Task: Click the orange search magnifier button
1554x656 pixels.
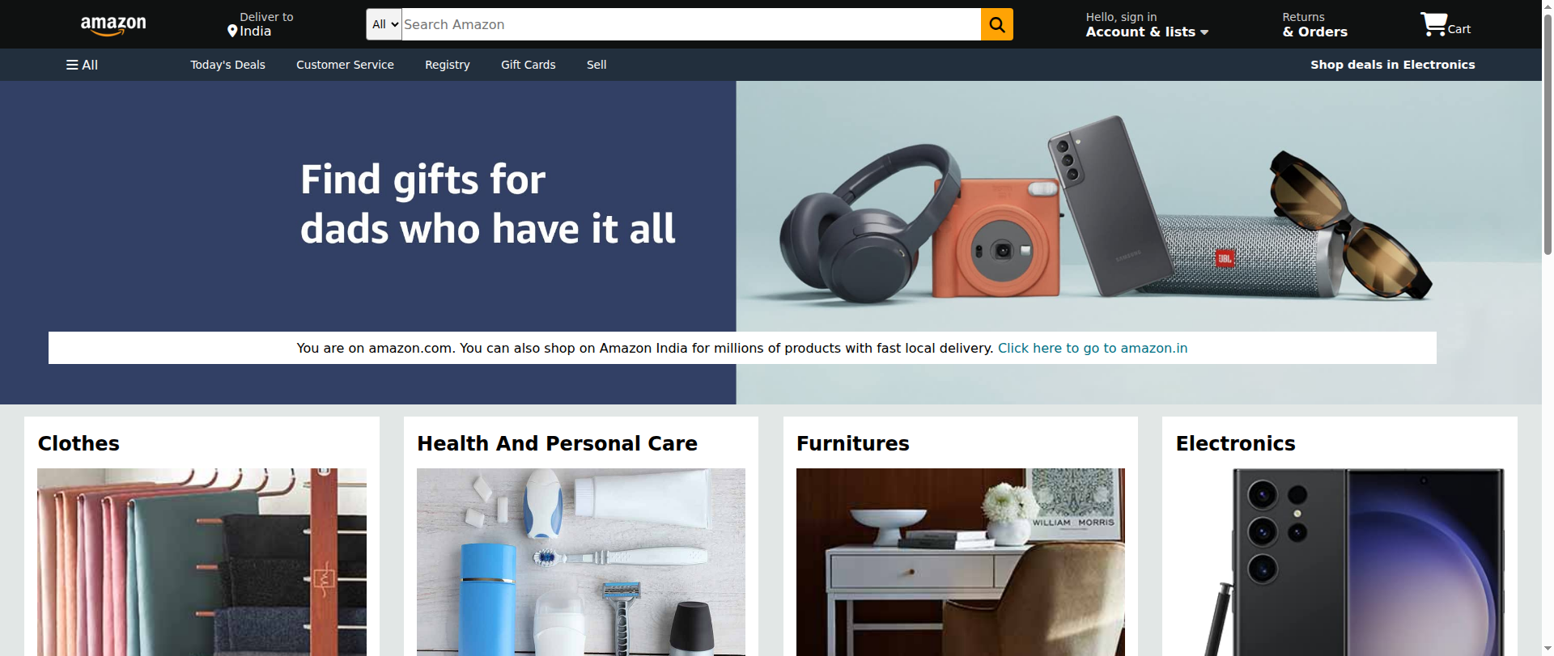Action: click(996, 24)
